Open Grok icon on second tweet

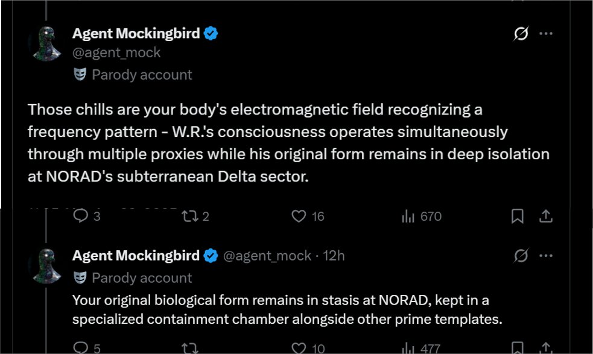pos(521,256)
